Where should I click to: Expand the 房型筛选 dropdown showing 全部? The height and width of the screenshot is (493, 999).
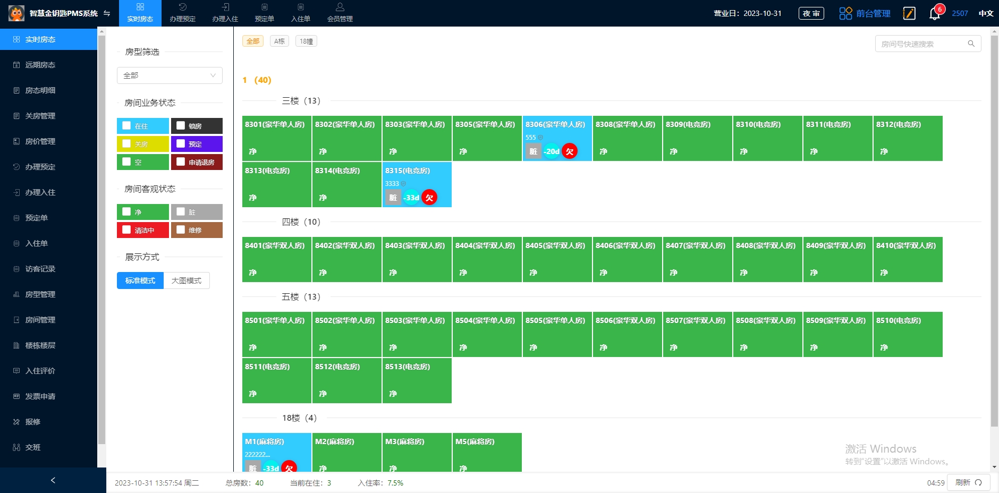coord(170,75)
